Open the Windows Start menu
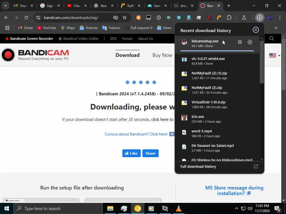 click(7, 208)
